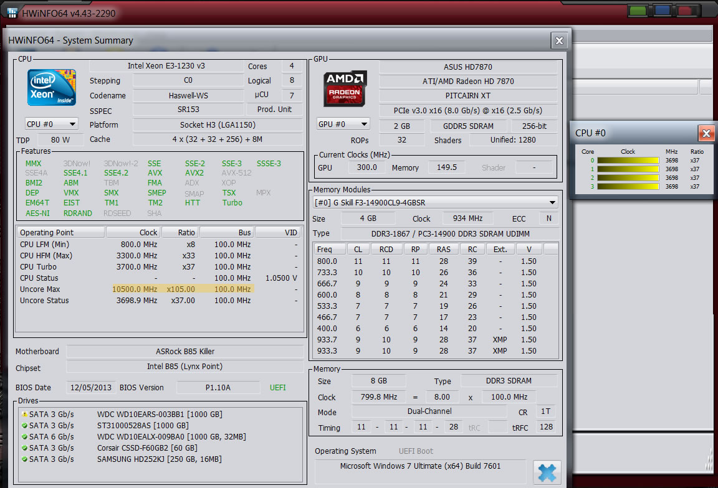
Task: Open the memory module G Skill dropdown
Action: coord(435,202)
